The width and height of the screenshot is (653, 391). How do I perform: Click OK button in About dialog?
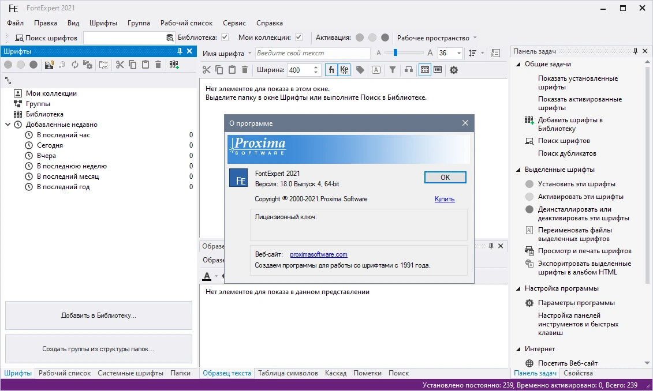click(x=445, y=177)
